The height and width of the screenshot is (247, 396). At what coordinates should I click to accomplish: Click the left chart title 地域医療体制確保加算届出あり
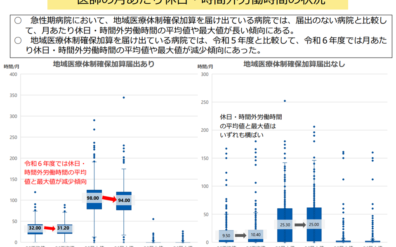[x=104, y=64]
